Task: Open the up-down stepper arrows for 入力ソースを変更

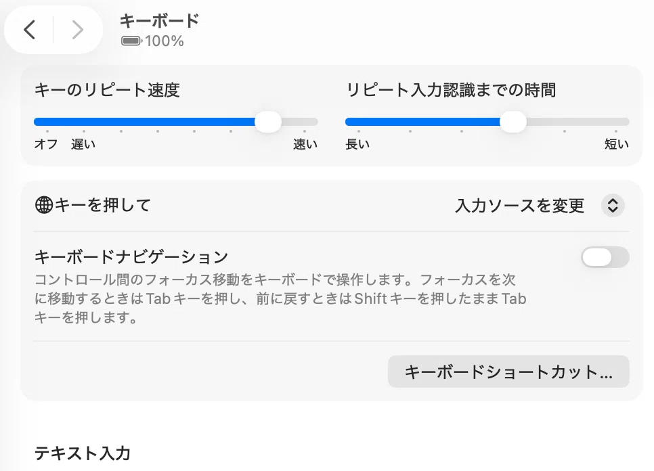Action: click(x=613, y=206)
